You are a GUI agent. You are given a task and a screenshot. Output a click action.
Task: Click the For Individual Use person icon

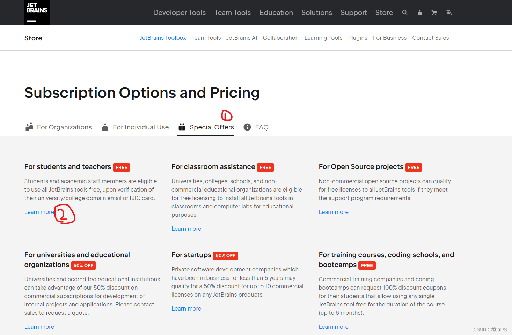point(105,127)
